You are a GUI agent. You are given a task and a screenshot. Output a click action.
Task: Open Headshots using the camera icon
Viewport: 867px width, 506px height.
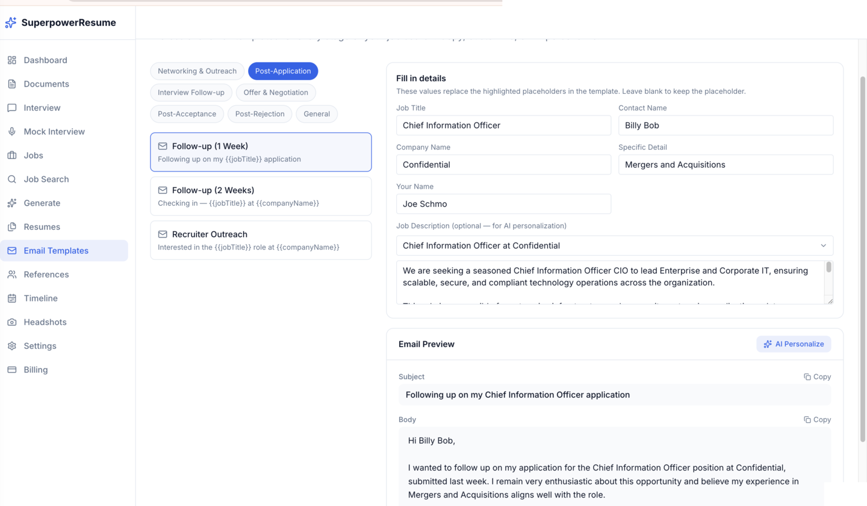(x=11, y=322)
